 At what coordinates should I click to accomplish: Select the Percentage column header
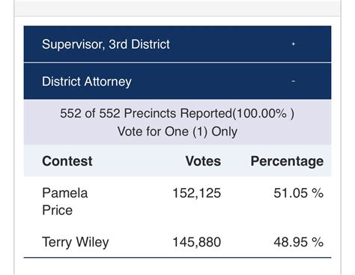[287, 162]
